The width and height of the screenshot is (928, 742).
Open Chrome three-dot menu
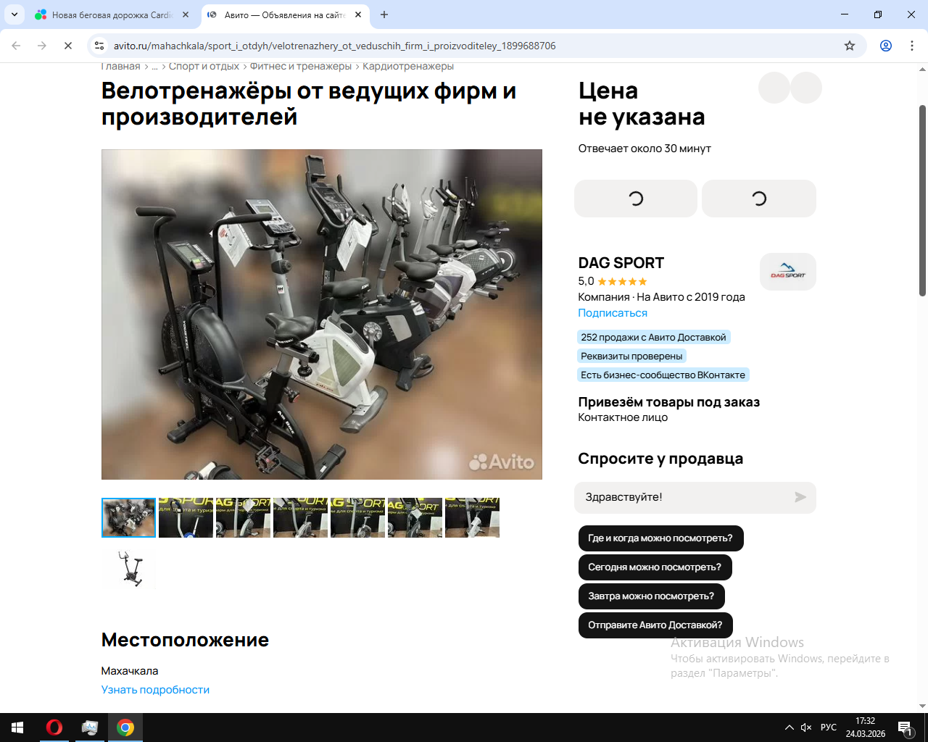912,46
